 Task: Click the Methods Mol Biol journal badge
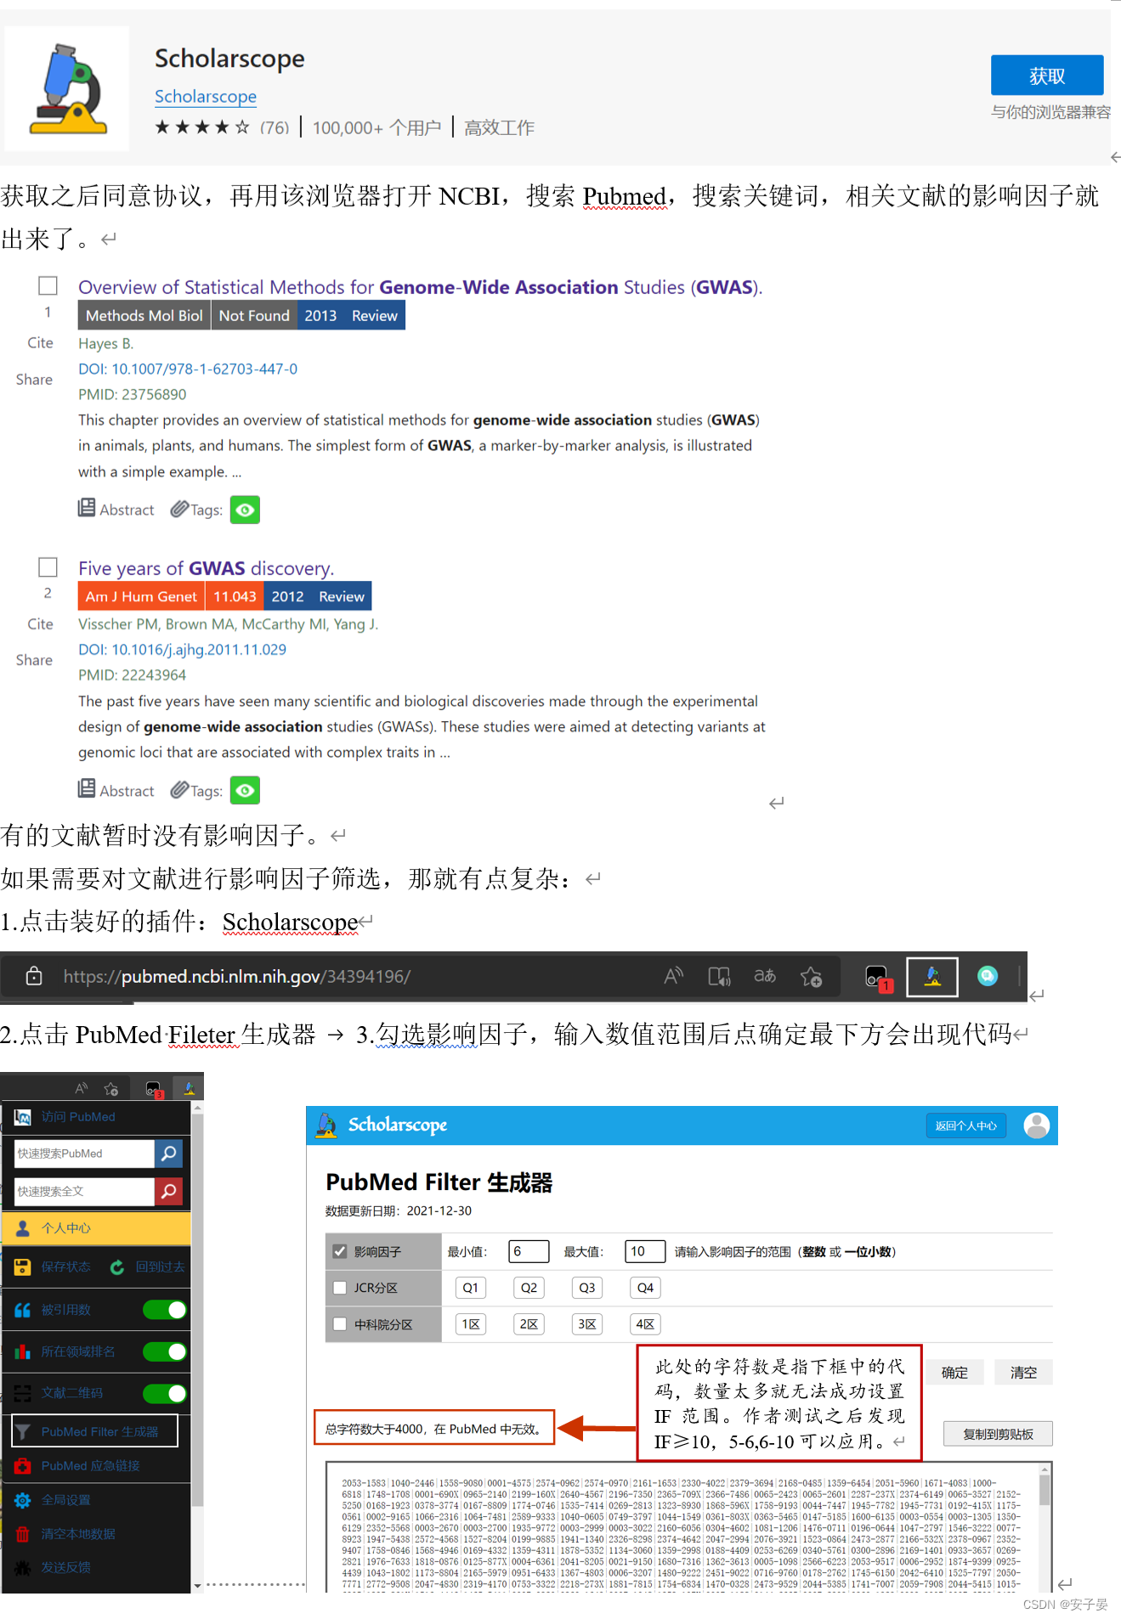(144, 315)
